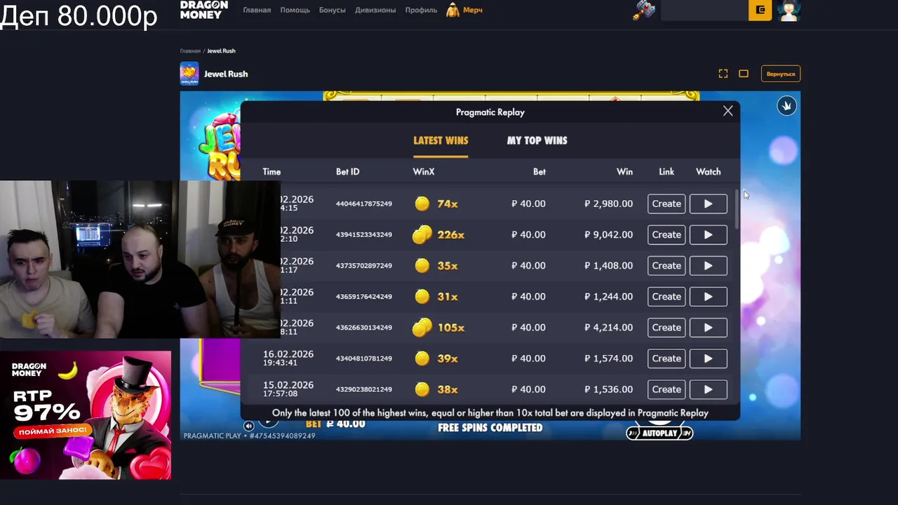
Task: Click the coin stack icon beside 105x
Action: 422,327
